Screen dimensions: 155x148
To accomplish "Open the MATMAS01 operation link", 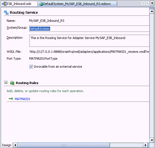I will point(22,99).
